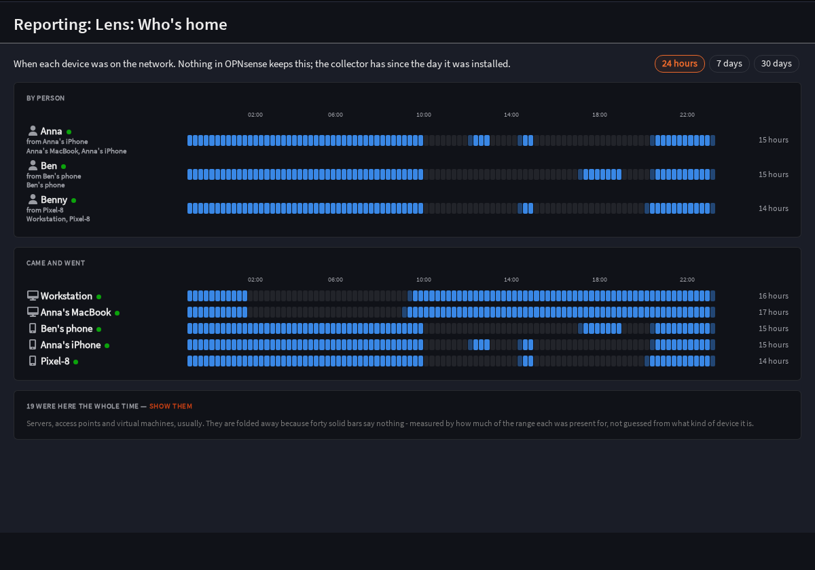The image size is (815, 570).
Task: Click Ben's person icon
Action: 33,166
